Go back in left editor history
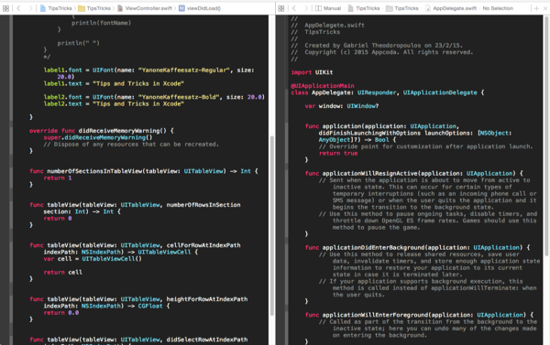This screenshot has height=345, width=550. coord(18,8)
